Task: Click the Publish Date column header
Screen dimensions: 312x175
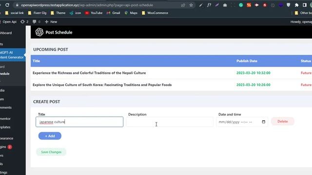Action: pyautogui.click(x=247, y=61)
